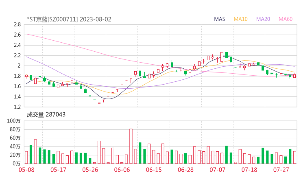Click the last candlestick at the right edge

click(294, 76)
